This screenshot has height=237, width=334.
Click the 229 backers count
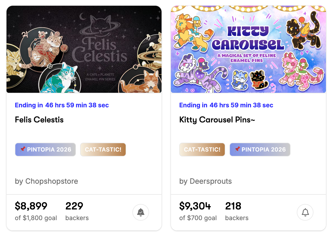coord(74,206)
